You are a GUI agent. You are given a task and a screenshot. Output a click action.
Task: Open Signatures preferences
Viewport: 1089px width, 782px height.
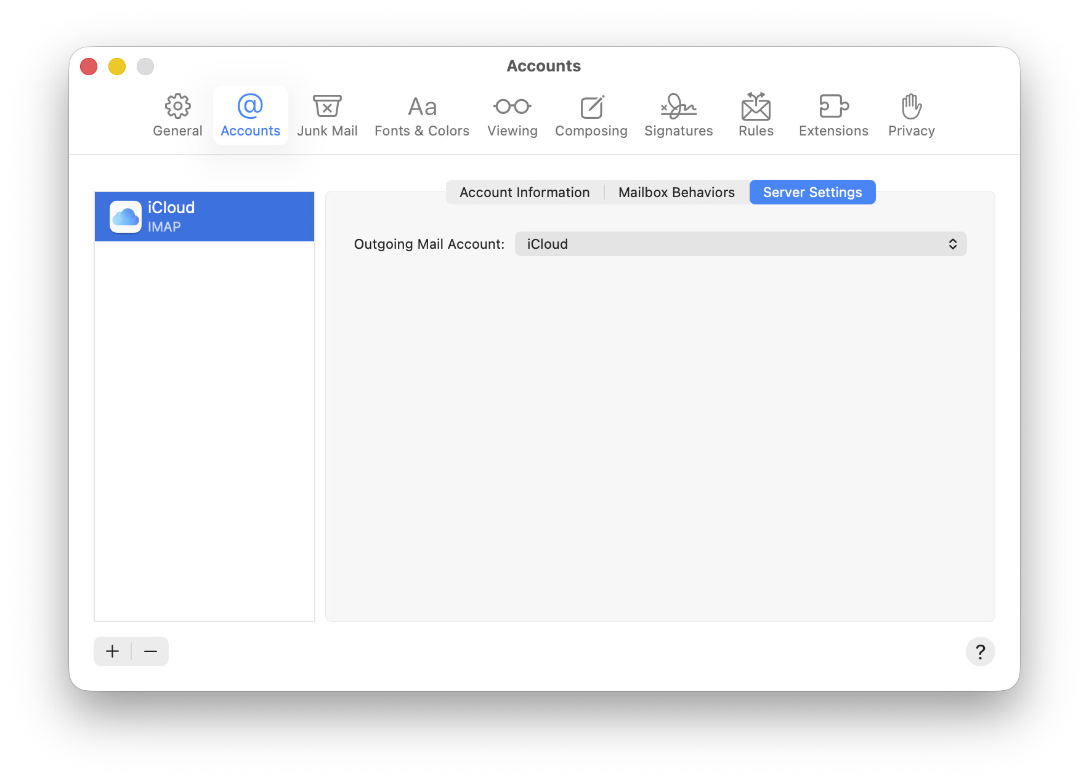pos(678,107)
